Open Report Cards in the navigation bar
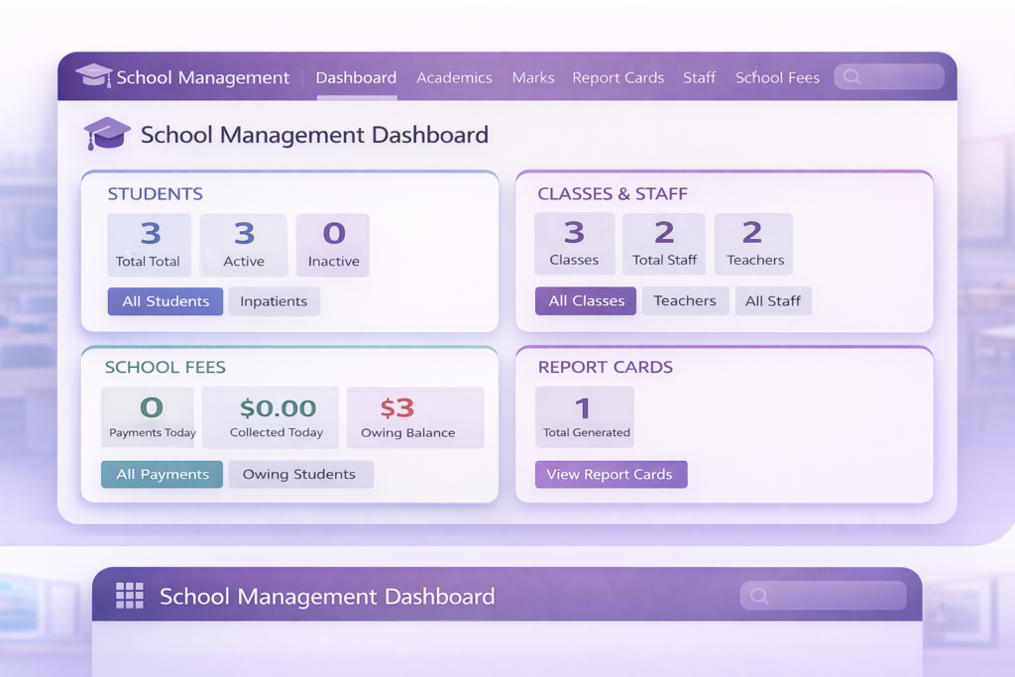Viewport: 1015px width, 677px height. [x=618, y=77]
